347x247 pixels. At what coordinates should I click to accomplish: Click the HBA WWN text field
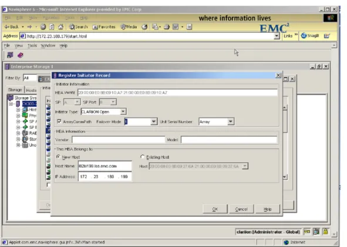177,92
